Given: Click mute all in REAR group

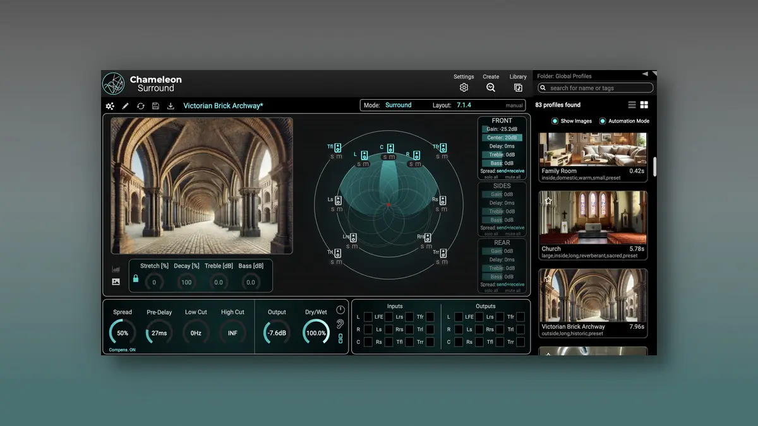Looking at the screenshot, I should click(x=512, y=291).
